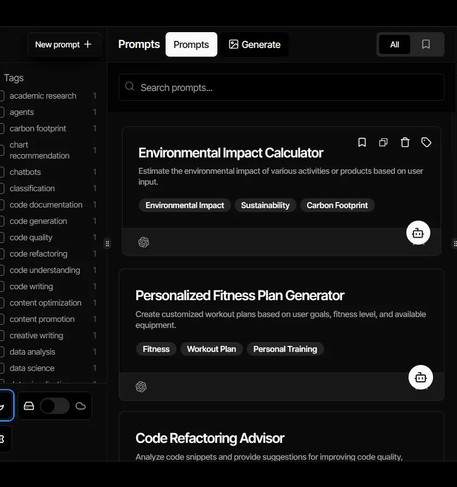Toggle local to cloud storage switch
Viewport: 457px width, 487px height.
coord(54,406)
